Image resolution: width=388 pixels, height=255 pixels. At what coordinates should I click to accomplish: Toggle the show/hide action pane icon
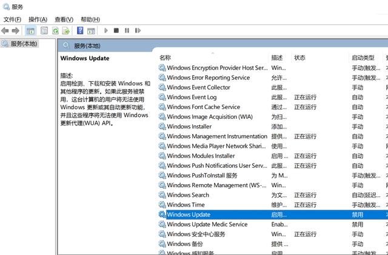click(91, 31)
